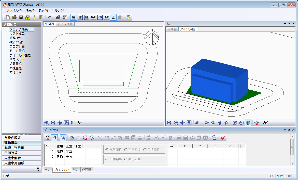The width and height of the screenshot is (298, 180).
Task: Select 切妻屋根 in the building edit list
Action: [x=16, y=64]
